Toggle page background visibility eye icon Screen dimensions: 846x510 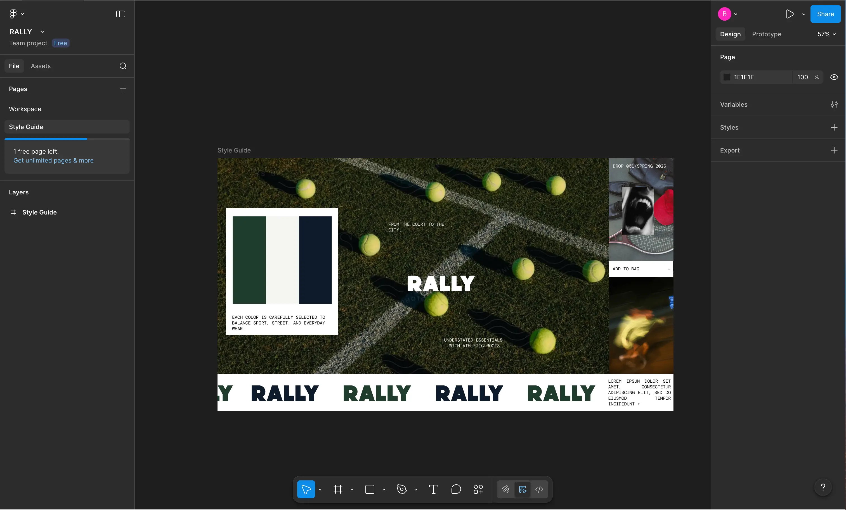click(834, 77)
